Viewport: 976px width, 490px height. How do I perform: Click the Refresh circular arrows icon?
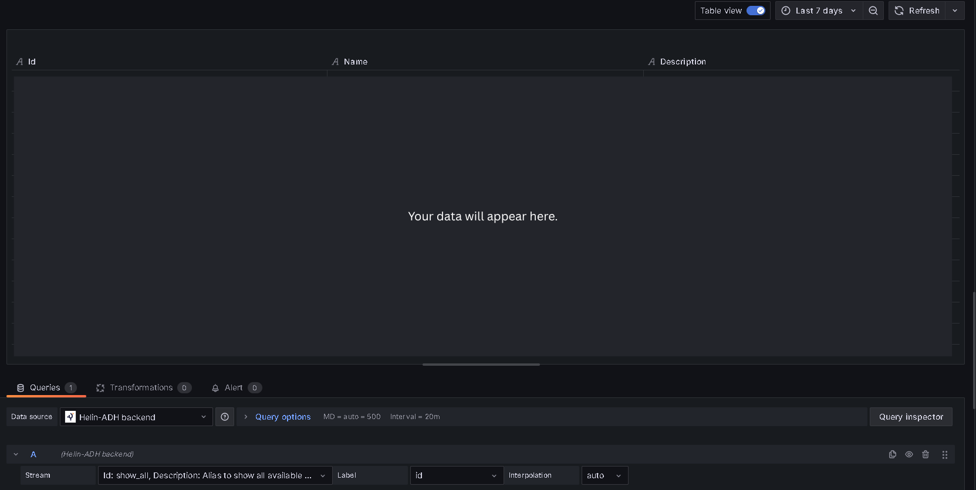tap(899, 11)
